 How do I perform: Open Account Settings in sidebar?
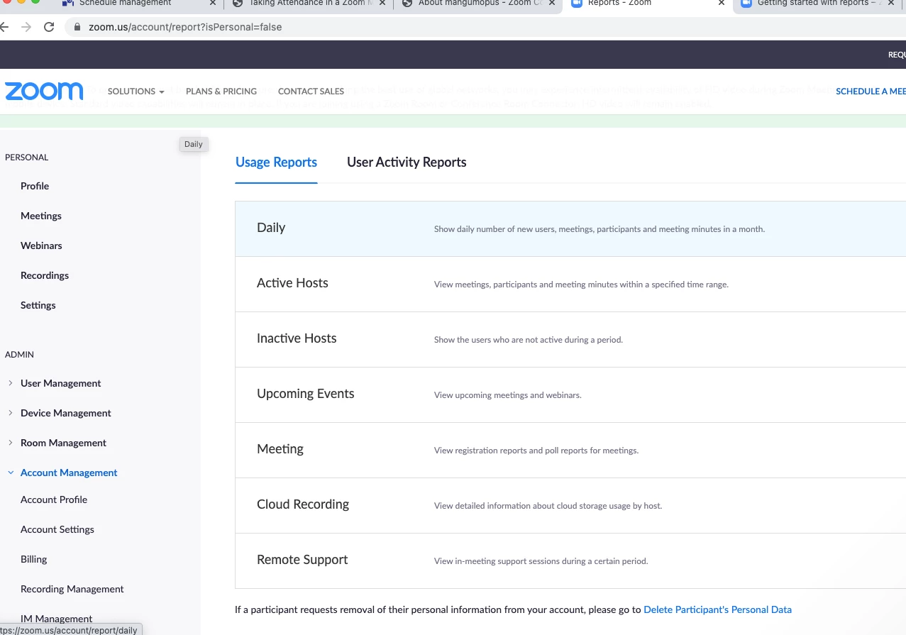pyautogui.click(x=57, y=529)
